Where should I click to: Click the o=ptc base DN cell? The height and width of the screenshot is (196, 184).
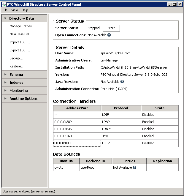pyautogui.click(x=66, y=167)
